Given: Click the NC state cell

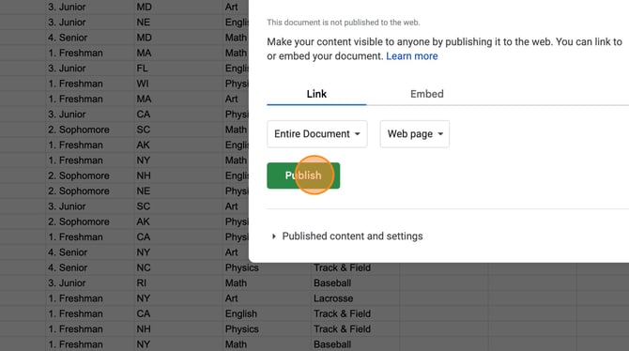Looking at the screenshot, I should coord(178,267).
